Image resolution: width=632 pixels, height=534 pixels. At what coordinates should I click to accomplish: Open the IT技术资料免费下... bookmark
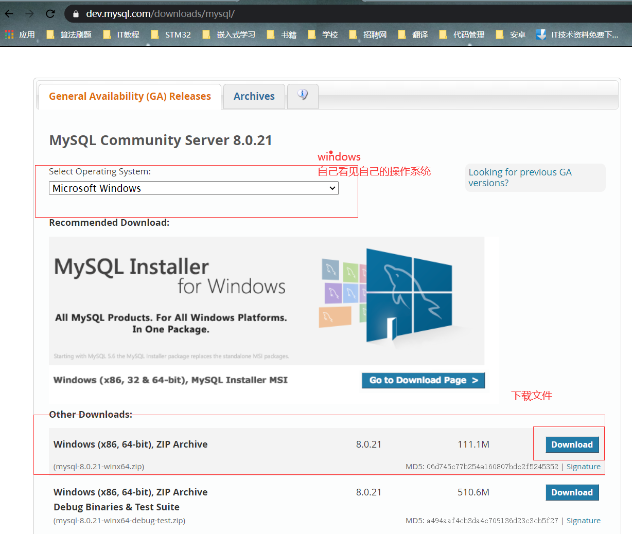tap(577, 34)
